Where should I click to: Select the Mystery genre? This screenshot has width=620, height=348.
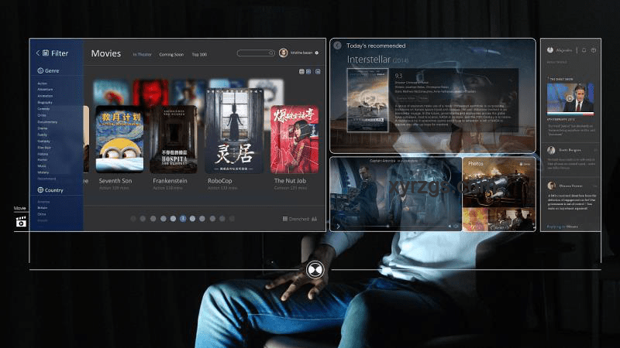pyautogui.click(x=43, y=172)
